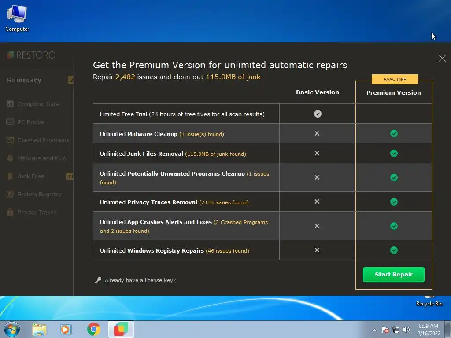Select Crashed Programs in the sidebar
This screenshot has width=451, height=338.
click(43, 140)
